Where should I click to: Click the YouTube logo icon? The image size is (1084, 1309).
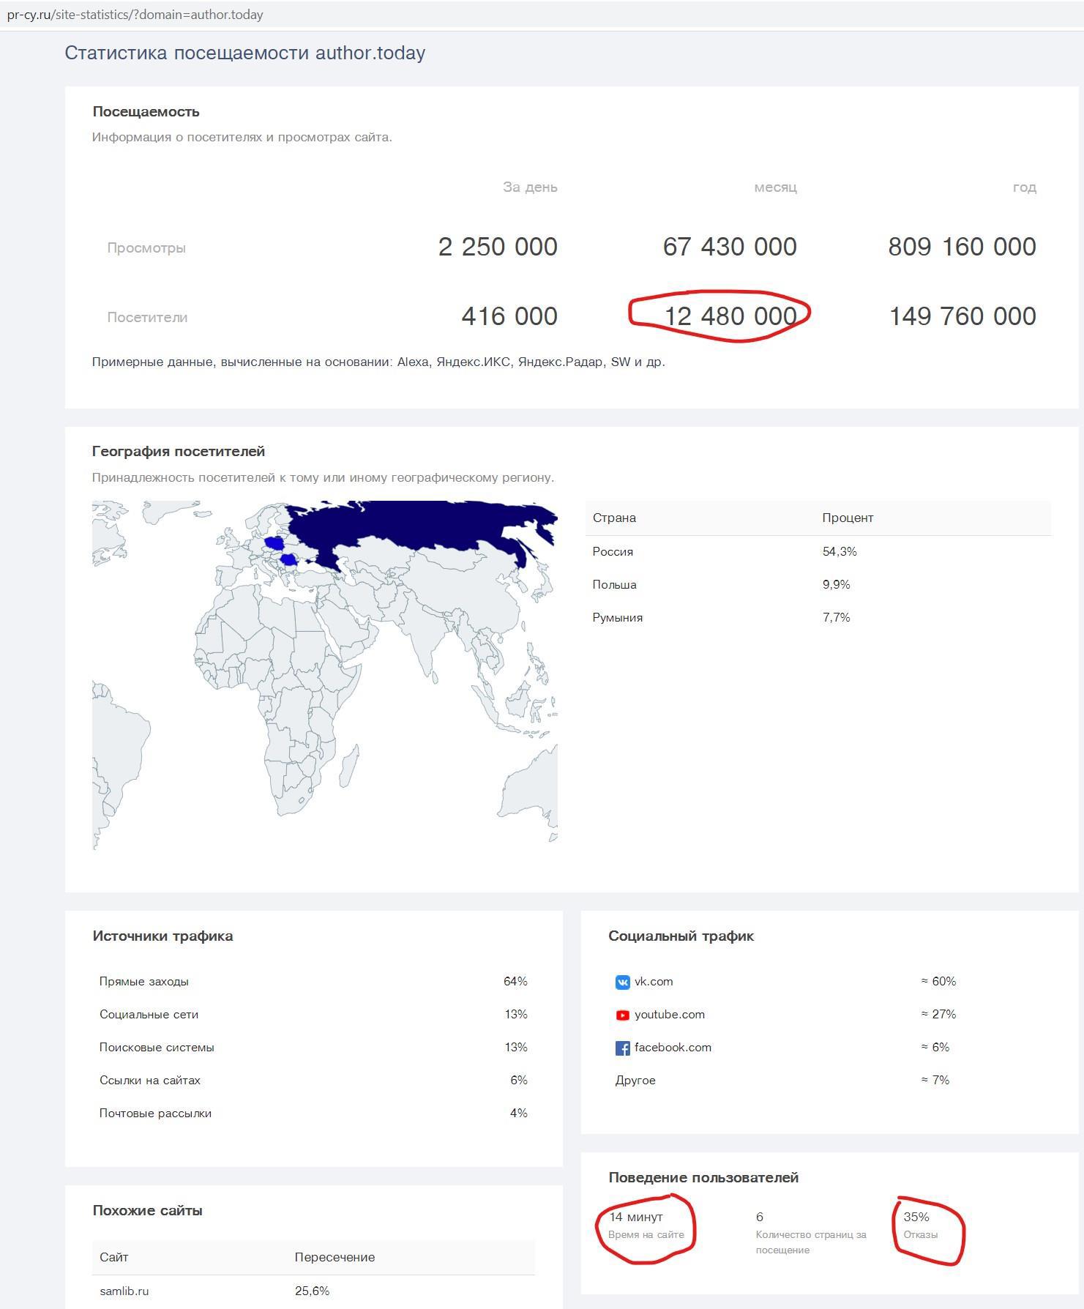click(x=622, y=1015)
